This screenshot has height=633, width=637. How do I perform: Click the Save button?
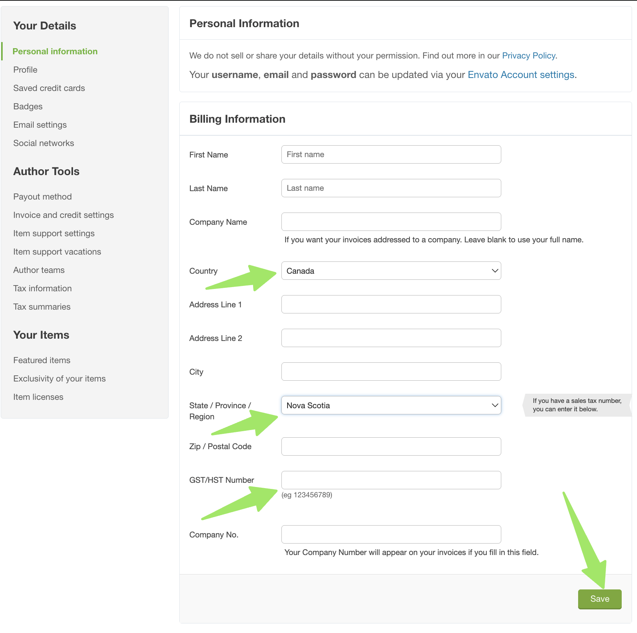pyautogui.click(x=600, y=599)
